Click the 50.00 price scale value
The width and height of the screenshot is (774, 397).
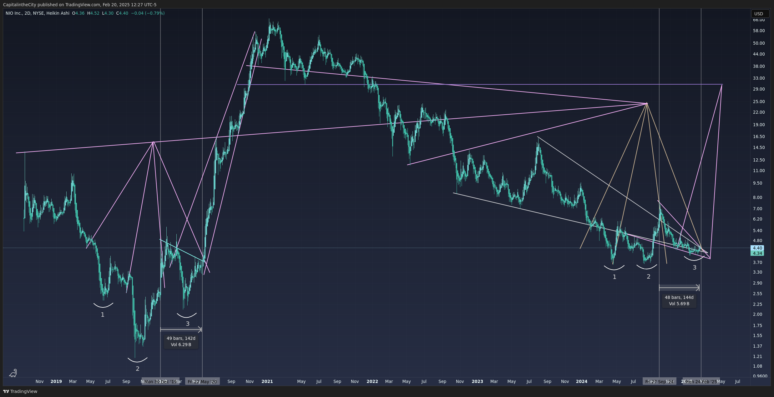click(759, 43)
